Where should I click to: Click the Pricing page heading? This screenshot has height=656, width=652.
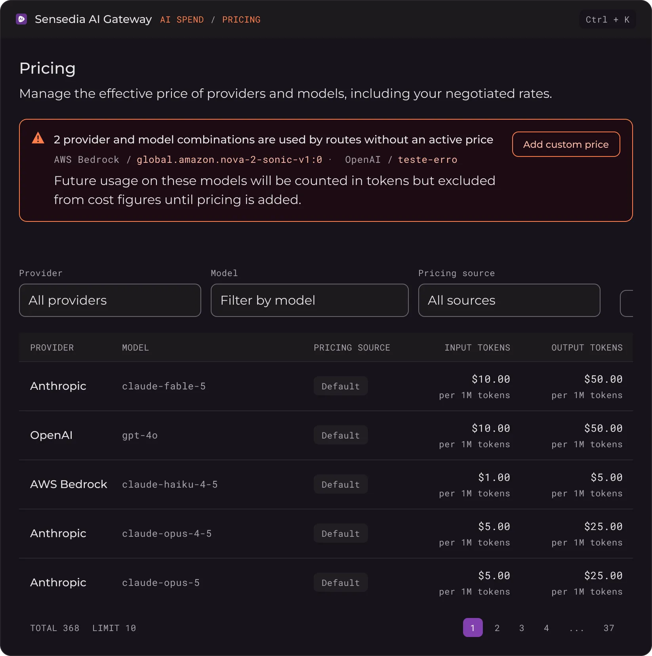pos(48,68)
